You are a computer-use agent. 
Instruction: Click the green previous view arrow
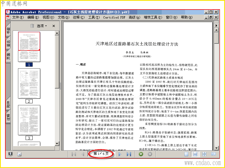click(141, 154)
